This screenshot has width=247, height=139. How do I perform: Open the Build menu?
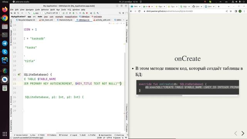(52, 10)
